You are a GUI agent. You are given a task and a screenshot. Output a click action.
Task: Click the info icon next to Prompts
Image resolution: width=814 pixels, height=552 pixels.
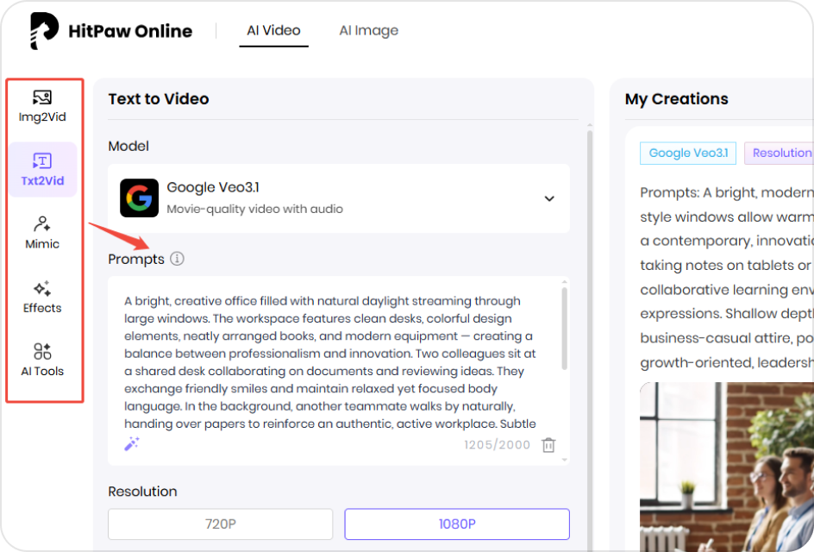[177, 259]
